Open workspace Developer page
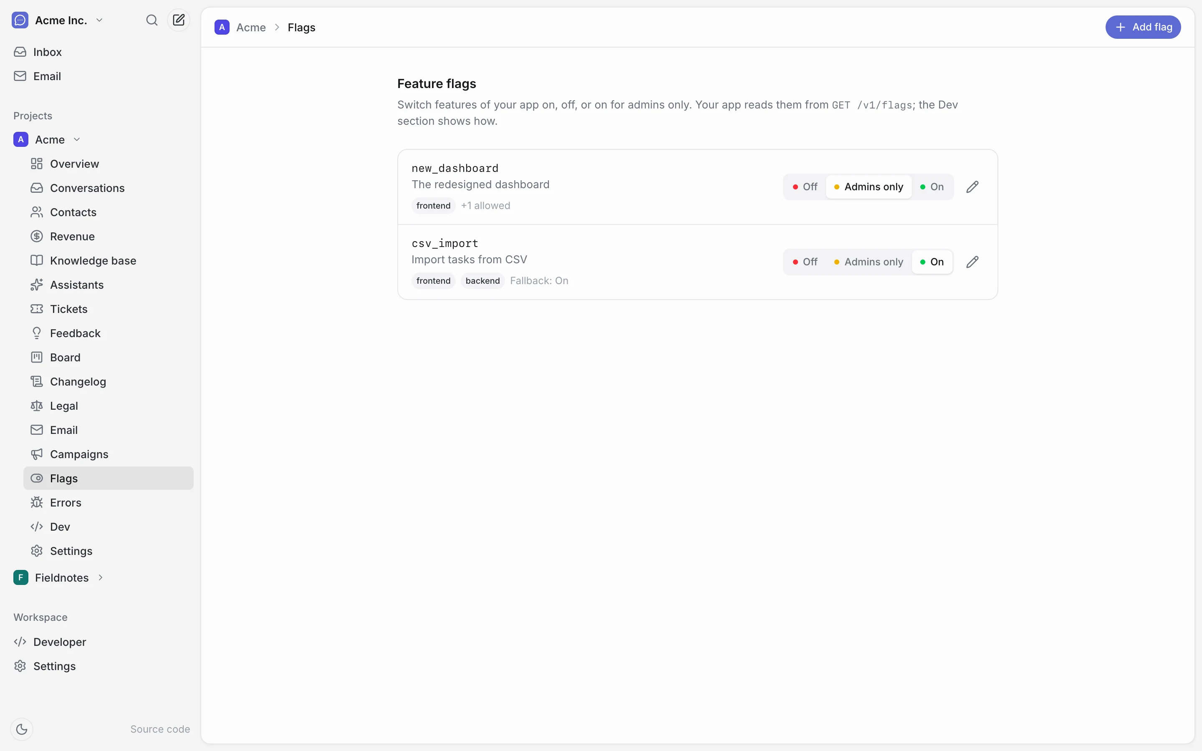This screenshot has height=751, width=1202. [100, 642]
